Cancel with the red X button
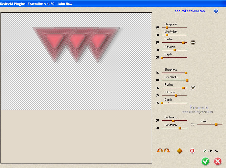Viewport: 226px width, 168px height. pos(218,161)
